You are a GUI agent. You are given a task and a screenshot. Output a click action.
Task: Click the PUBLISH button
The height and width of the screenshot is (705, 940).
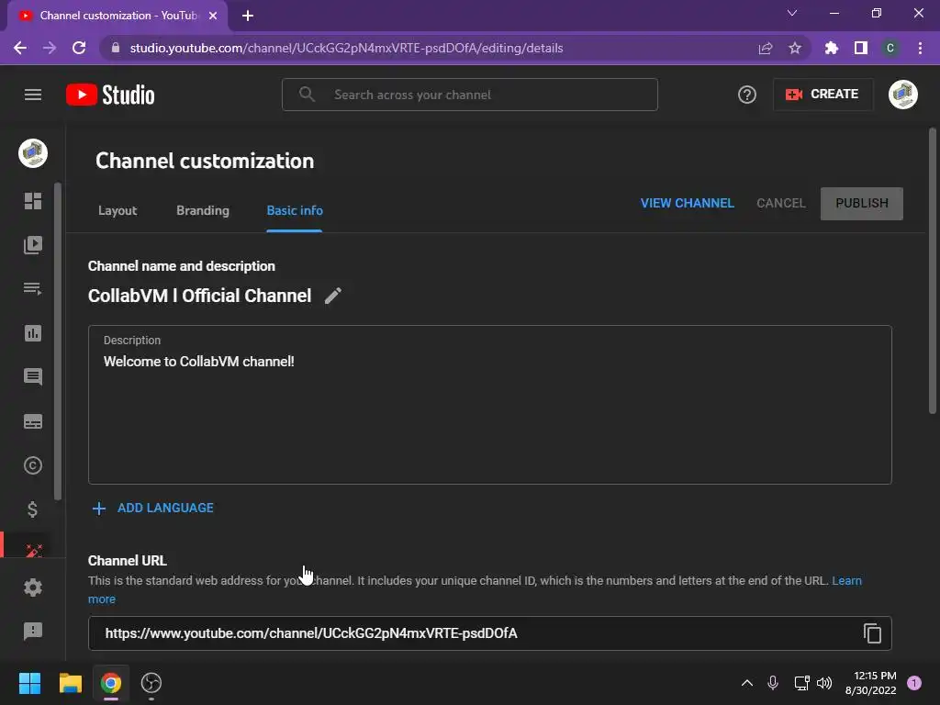coord(861,203)
